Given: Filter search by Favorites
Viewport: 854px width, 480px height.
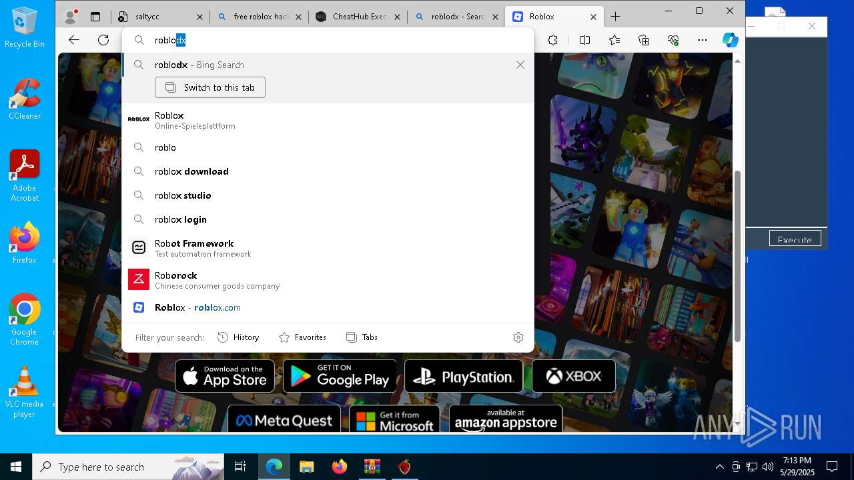Looking at the screenshot, I should [302, 337].
